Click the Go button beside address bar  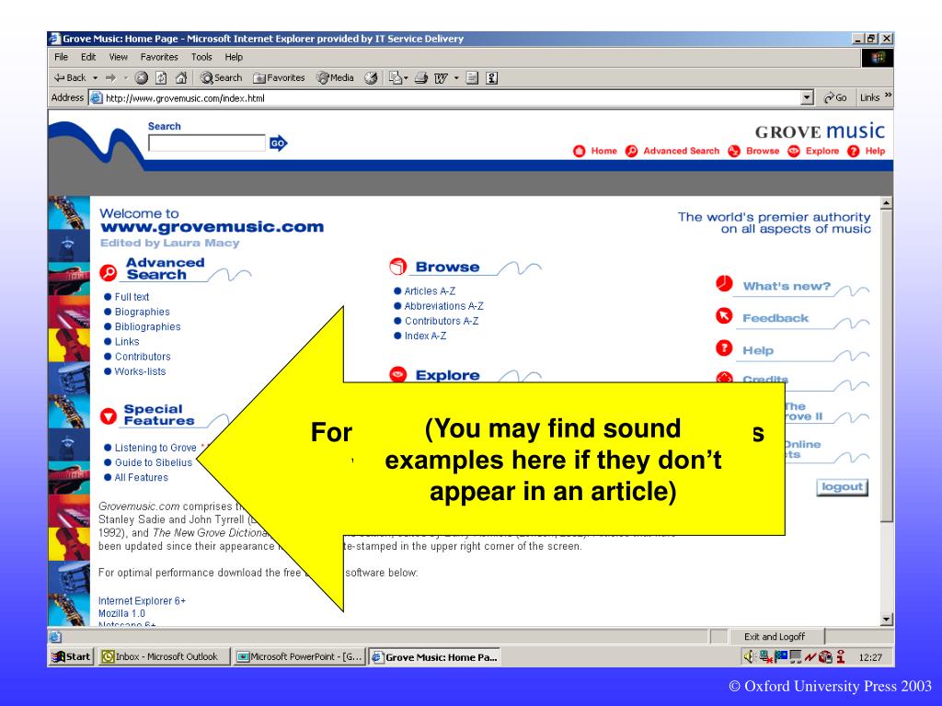tap(835, 97)
